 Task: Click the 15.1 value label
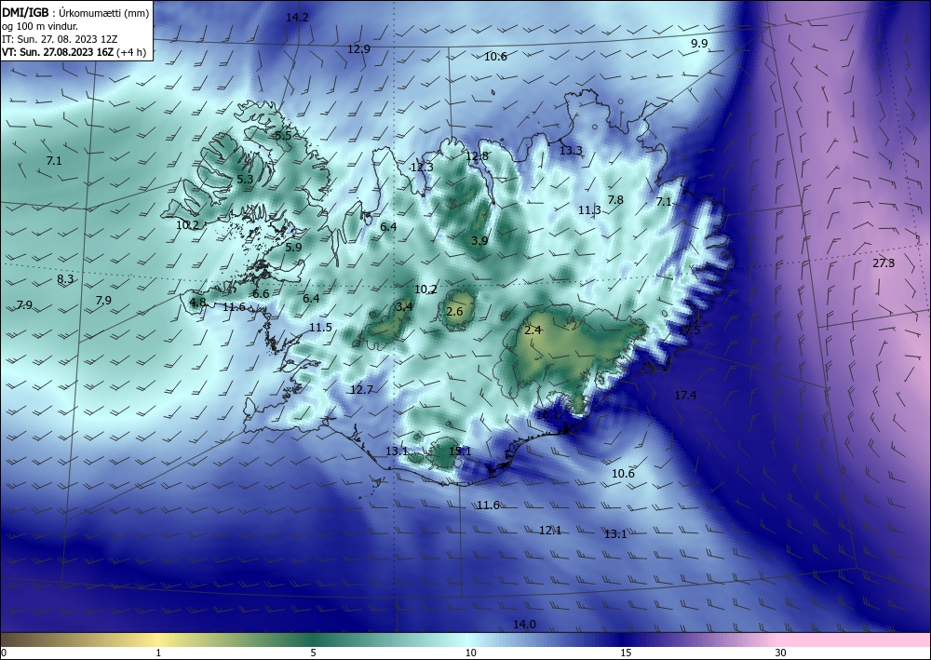click(x=460, y=451)
